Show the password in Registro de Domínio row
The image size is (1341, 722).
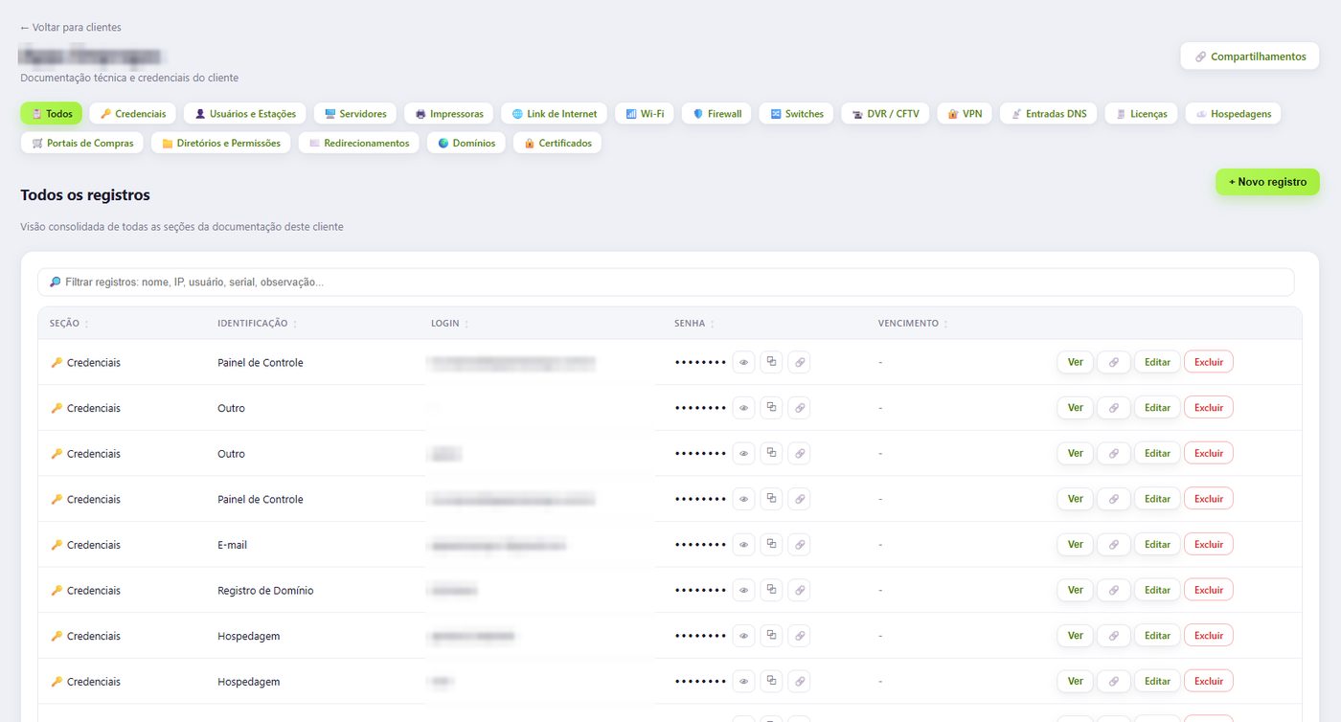coord(743,590)
